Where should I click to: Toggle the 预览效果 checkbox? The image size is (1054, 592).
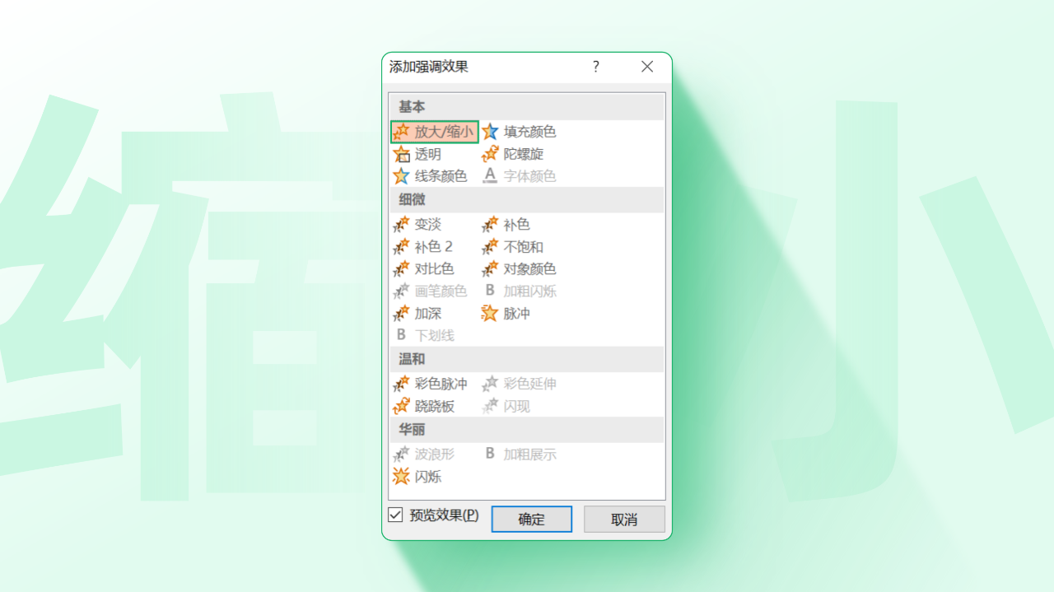pyautogui.click(x=395, y=515)
